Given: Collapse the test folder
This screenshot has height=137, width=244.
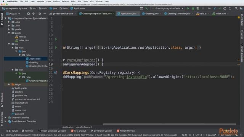Looking at the screenshot, I should (x=13, y=70).
